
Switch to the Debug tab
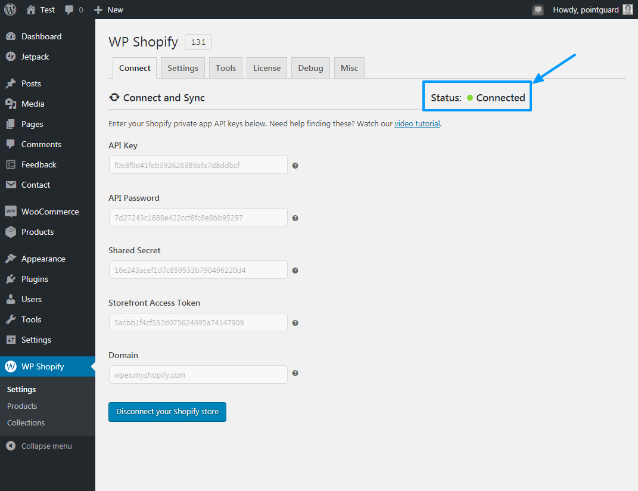310,68
